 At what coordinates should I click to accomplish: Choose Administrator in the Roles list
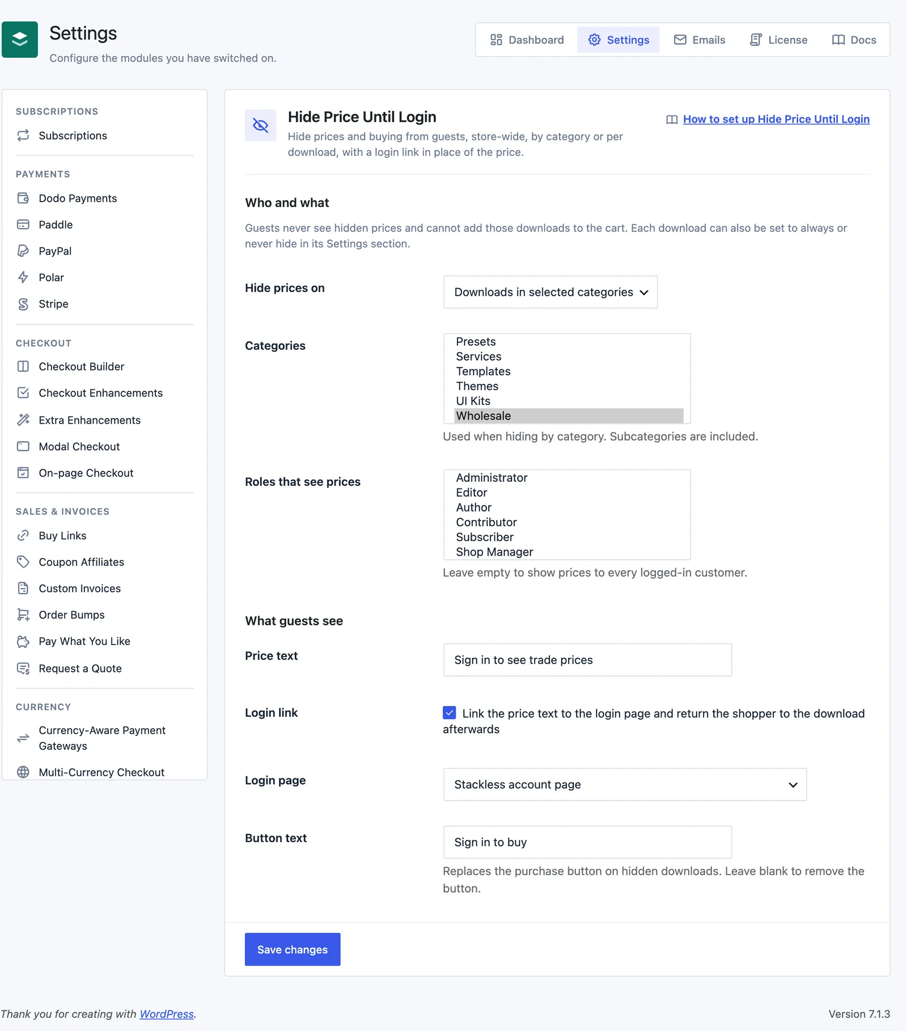tap(569, 478)
